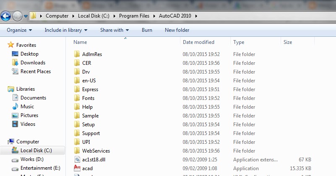Expand the Share with dropdown
The image size is (336, 176).
point(115,30)
